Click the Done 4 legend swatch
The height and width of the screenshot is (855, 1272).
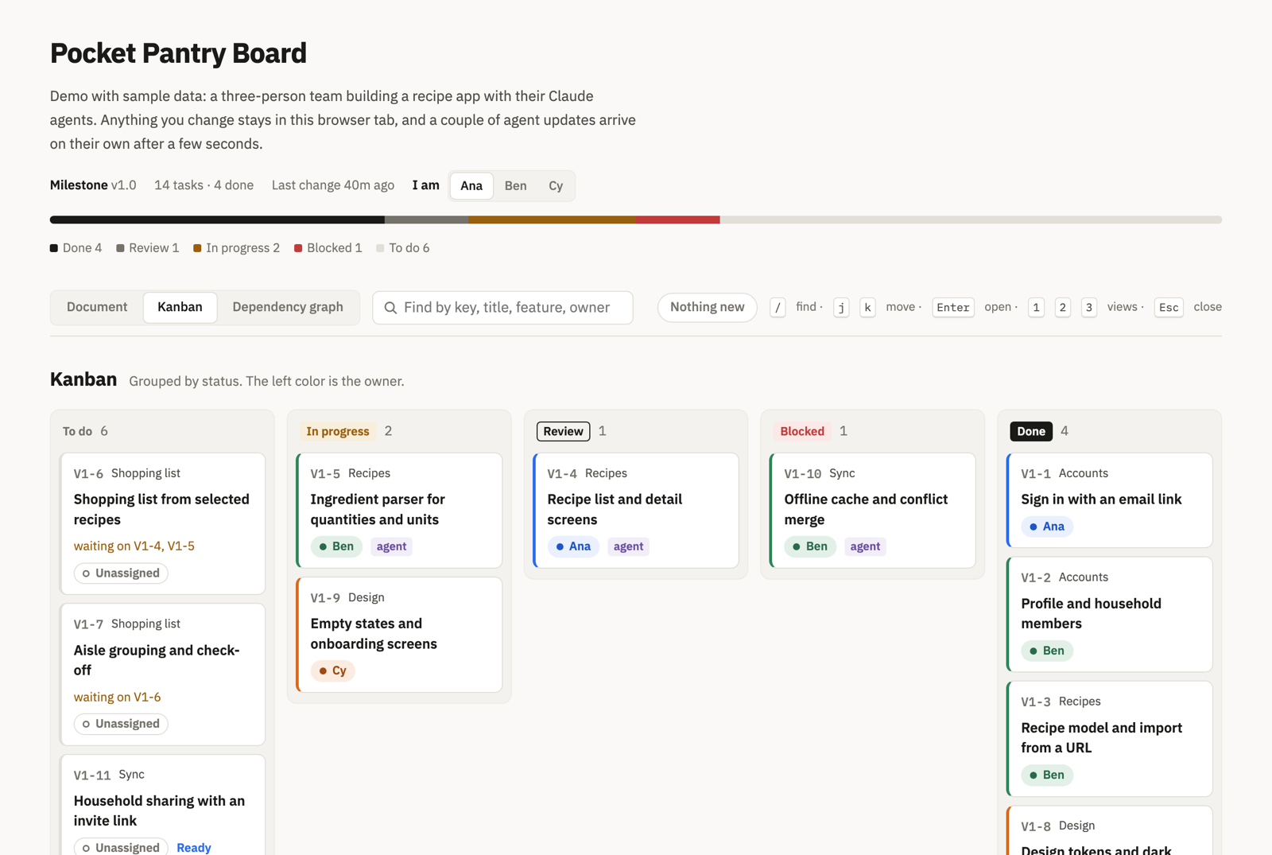[54, 248]
